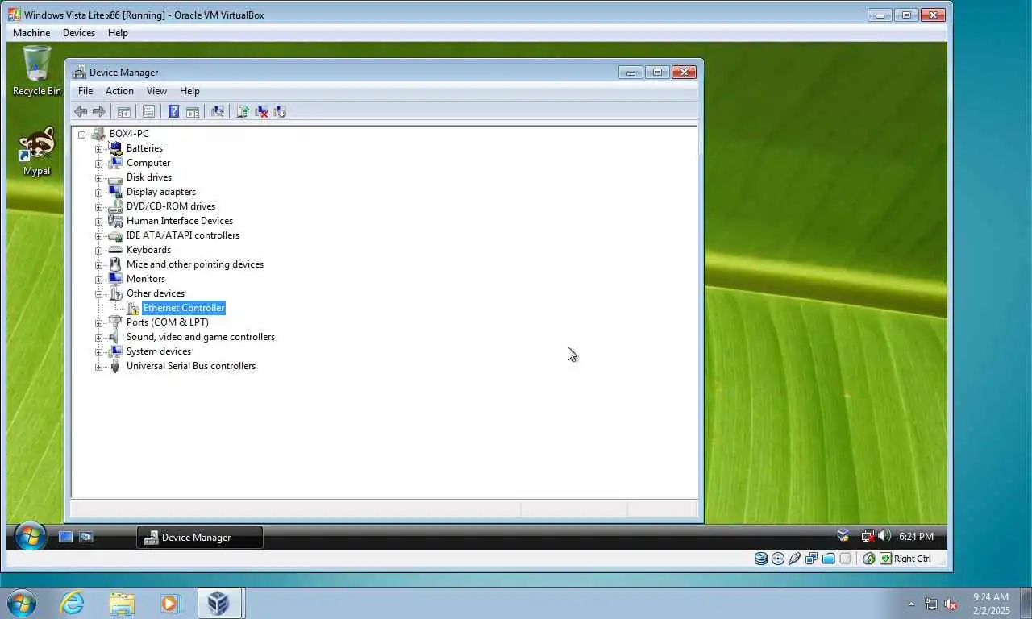The height and width of the screenshot is (619, 1032).
Task: Click VirtualBox shared folders status icon
Action: tap(828, 558)
